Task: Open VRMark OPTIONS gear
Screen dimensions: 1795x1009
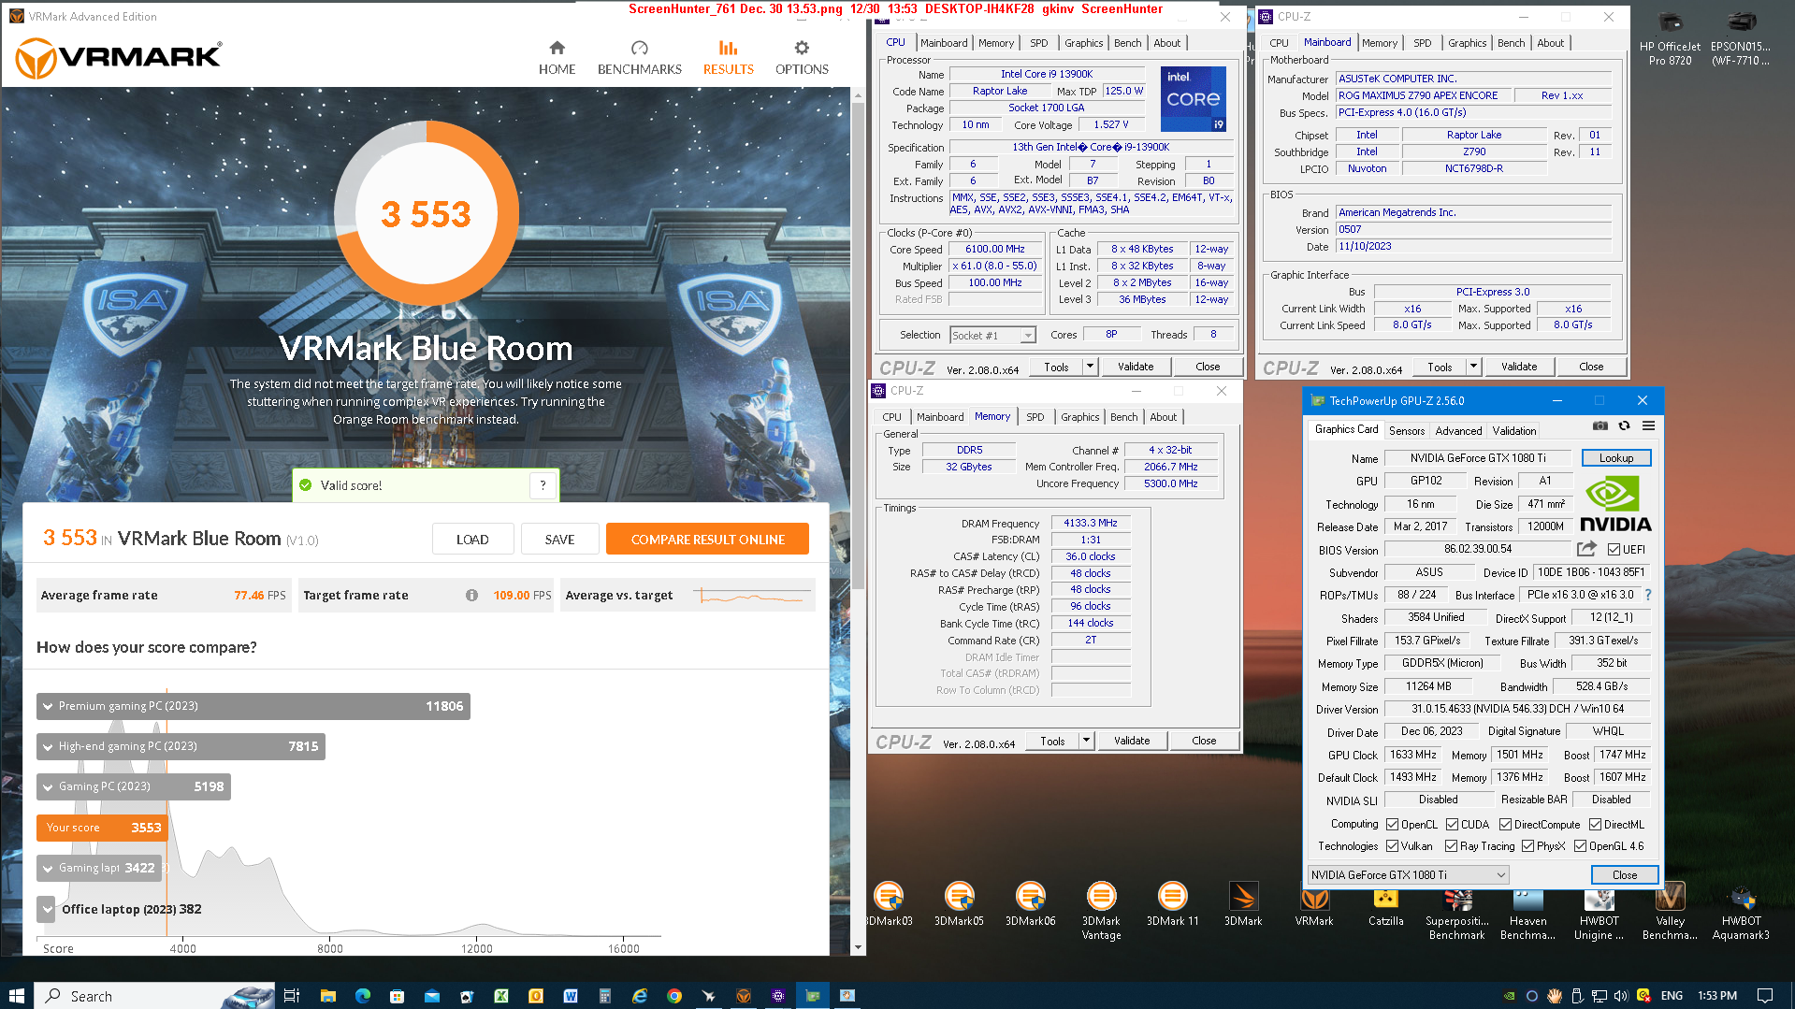Action: click(802, 58)
